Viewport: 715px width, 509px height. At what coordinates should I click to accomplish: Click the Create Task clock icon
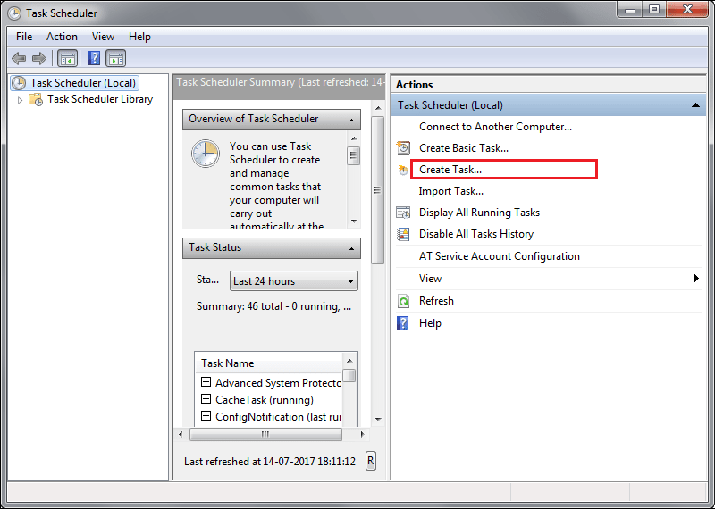[x=403, y=170]
